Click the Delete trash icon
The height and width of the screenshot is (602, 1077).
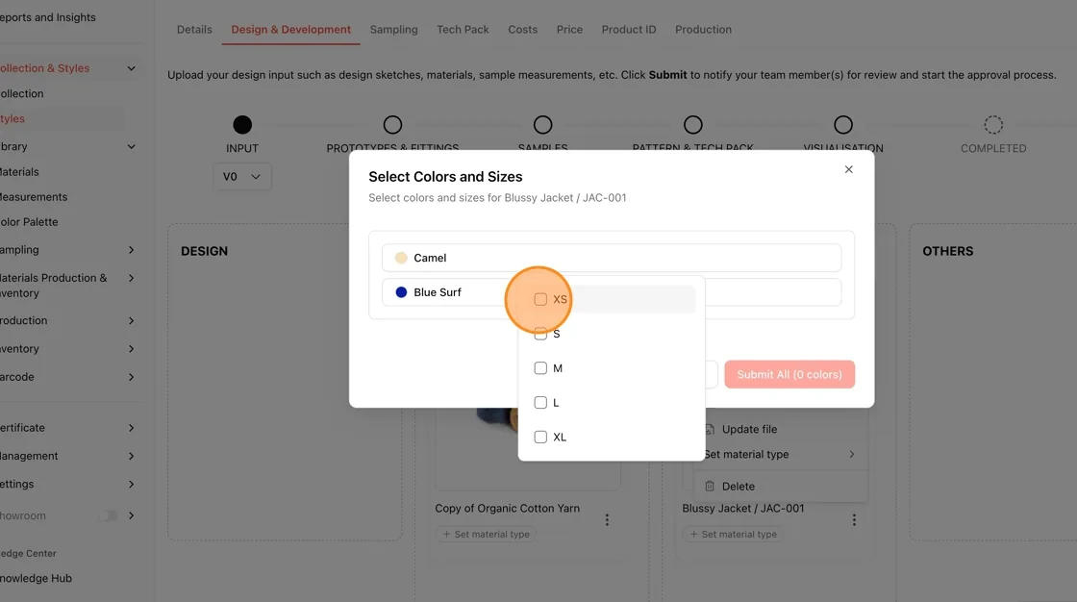coord(710,486)
